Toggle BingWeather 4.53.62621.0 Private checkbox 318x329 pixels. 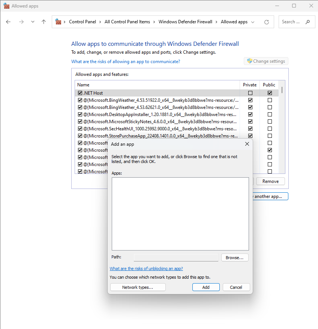tap(250, 107)
